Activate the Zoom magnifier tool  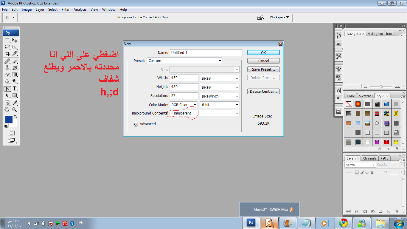click(x=15, y=110)
